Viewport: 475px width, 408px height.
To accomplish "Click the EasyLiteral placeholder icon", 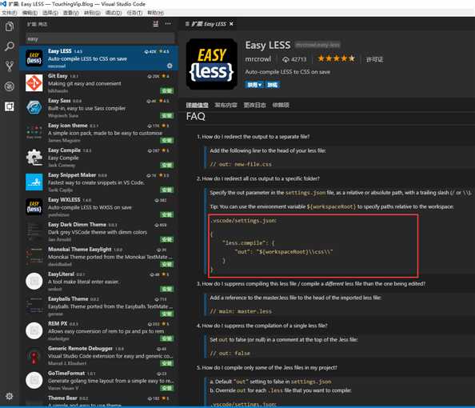I will (x=34, y=281).
